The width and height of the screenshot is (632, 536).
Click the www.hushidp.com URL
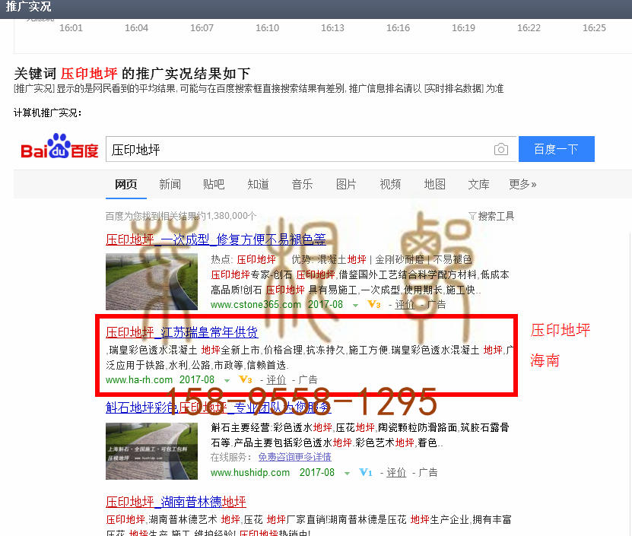point(250,473)
